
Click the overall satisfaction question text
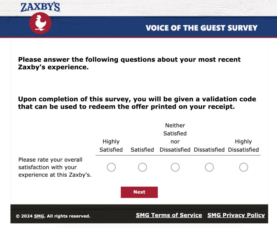click(55, 167)
